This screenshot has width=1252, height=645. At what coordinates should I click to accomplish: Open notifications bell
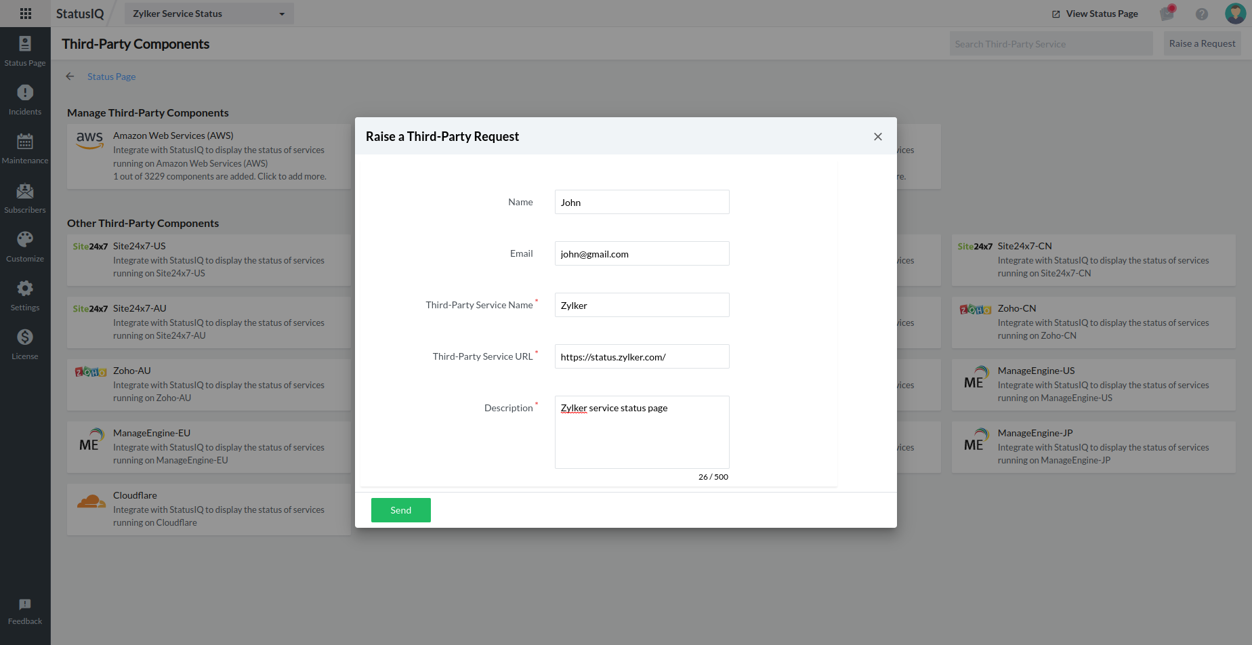pyautogui.click(x=1167, y=13)
